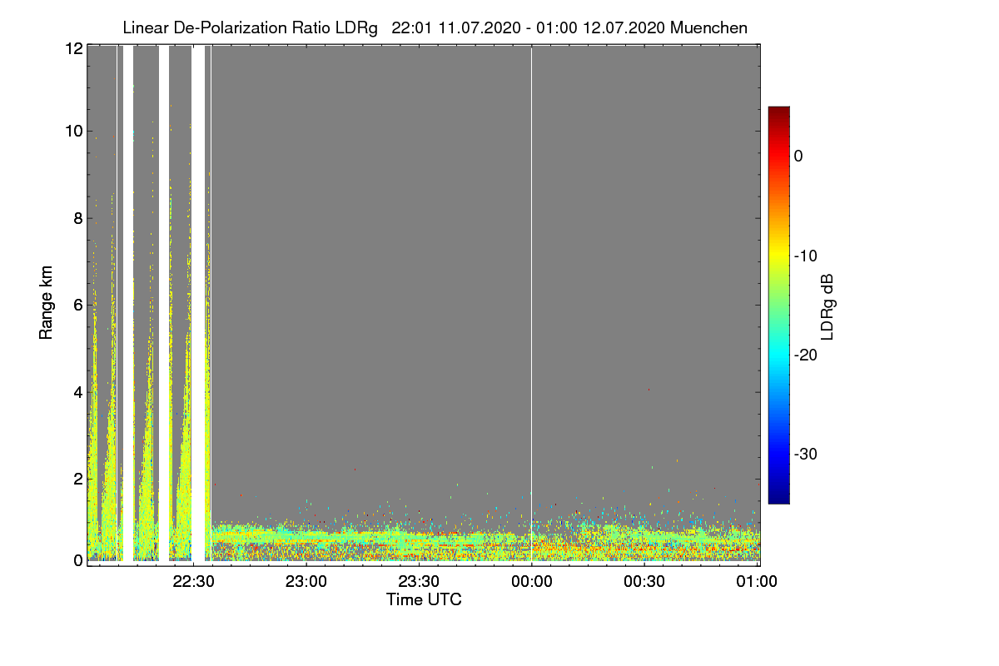This screenshot has width=999, height=666.
Task: Click the 12 range tick label
Action: (x=73, y=48)
